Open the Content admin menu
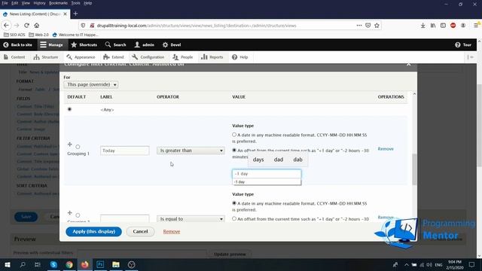 click(14, 57)
